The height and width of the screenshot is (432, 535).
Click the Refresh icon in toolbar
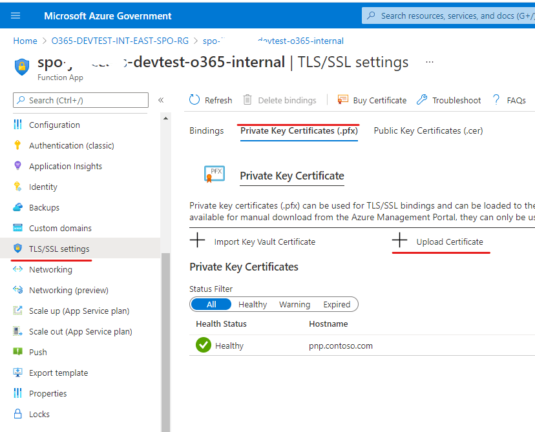click(x=194, y=100)
